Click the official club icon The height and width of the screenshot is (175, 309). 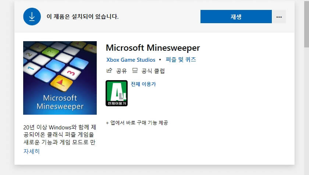(x=135, y=71)
